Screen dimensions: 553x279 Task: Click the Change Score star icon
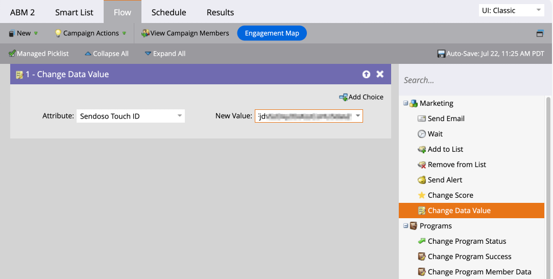click(421, 195)
